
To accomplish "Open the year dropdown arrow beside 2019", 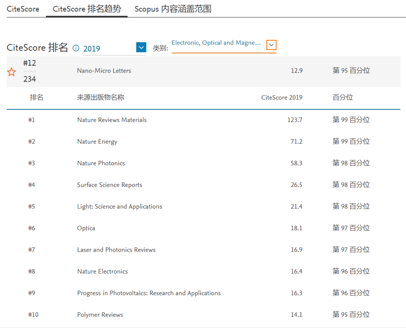I will pos(141,47).
